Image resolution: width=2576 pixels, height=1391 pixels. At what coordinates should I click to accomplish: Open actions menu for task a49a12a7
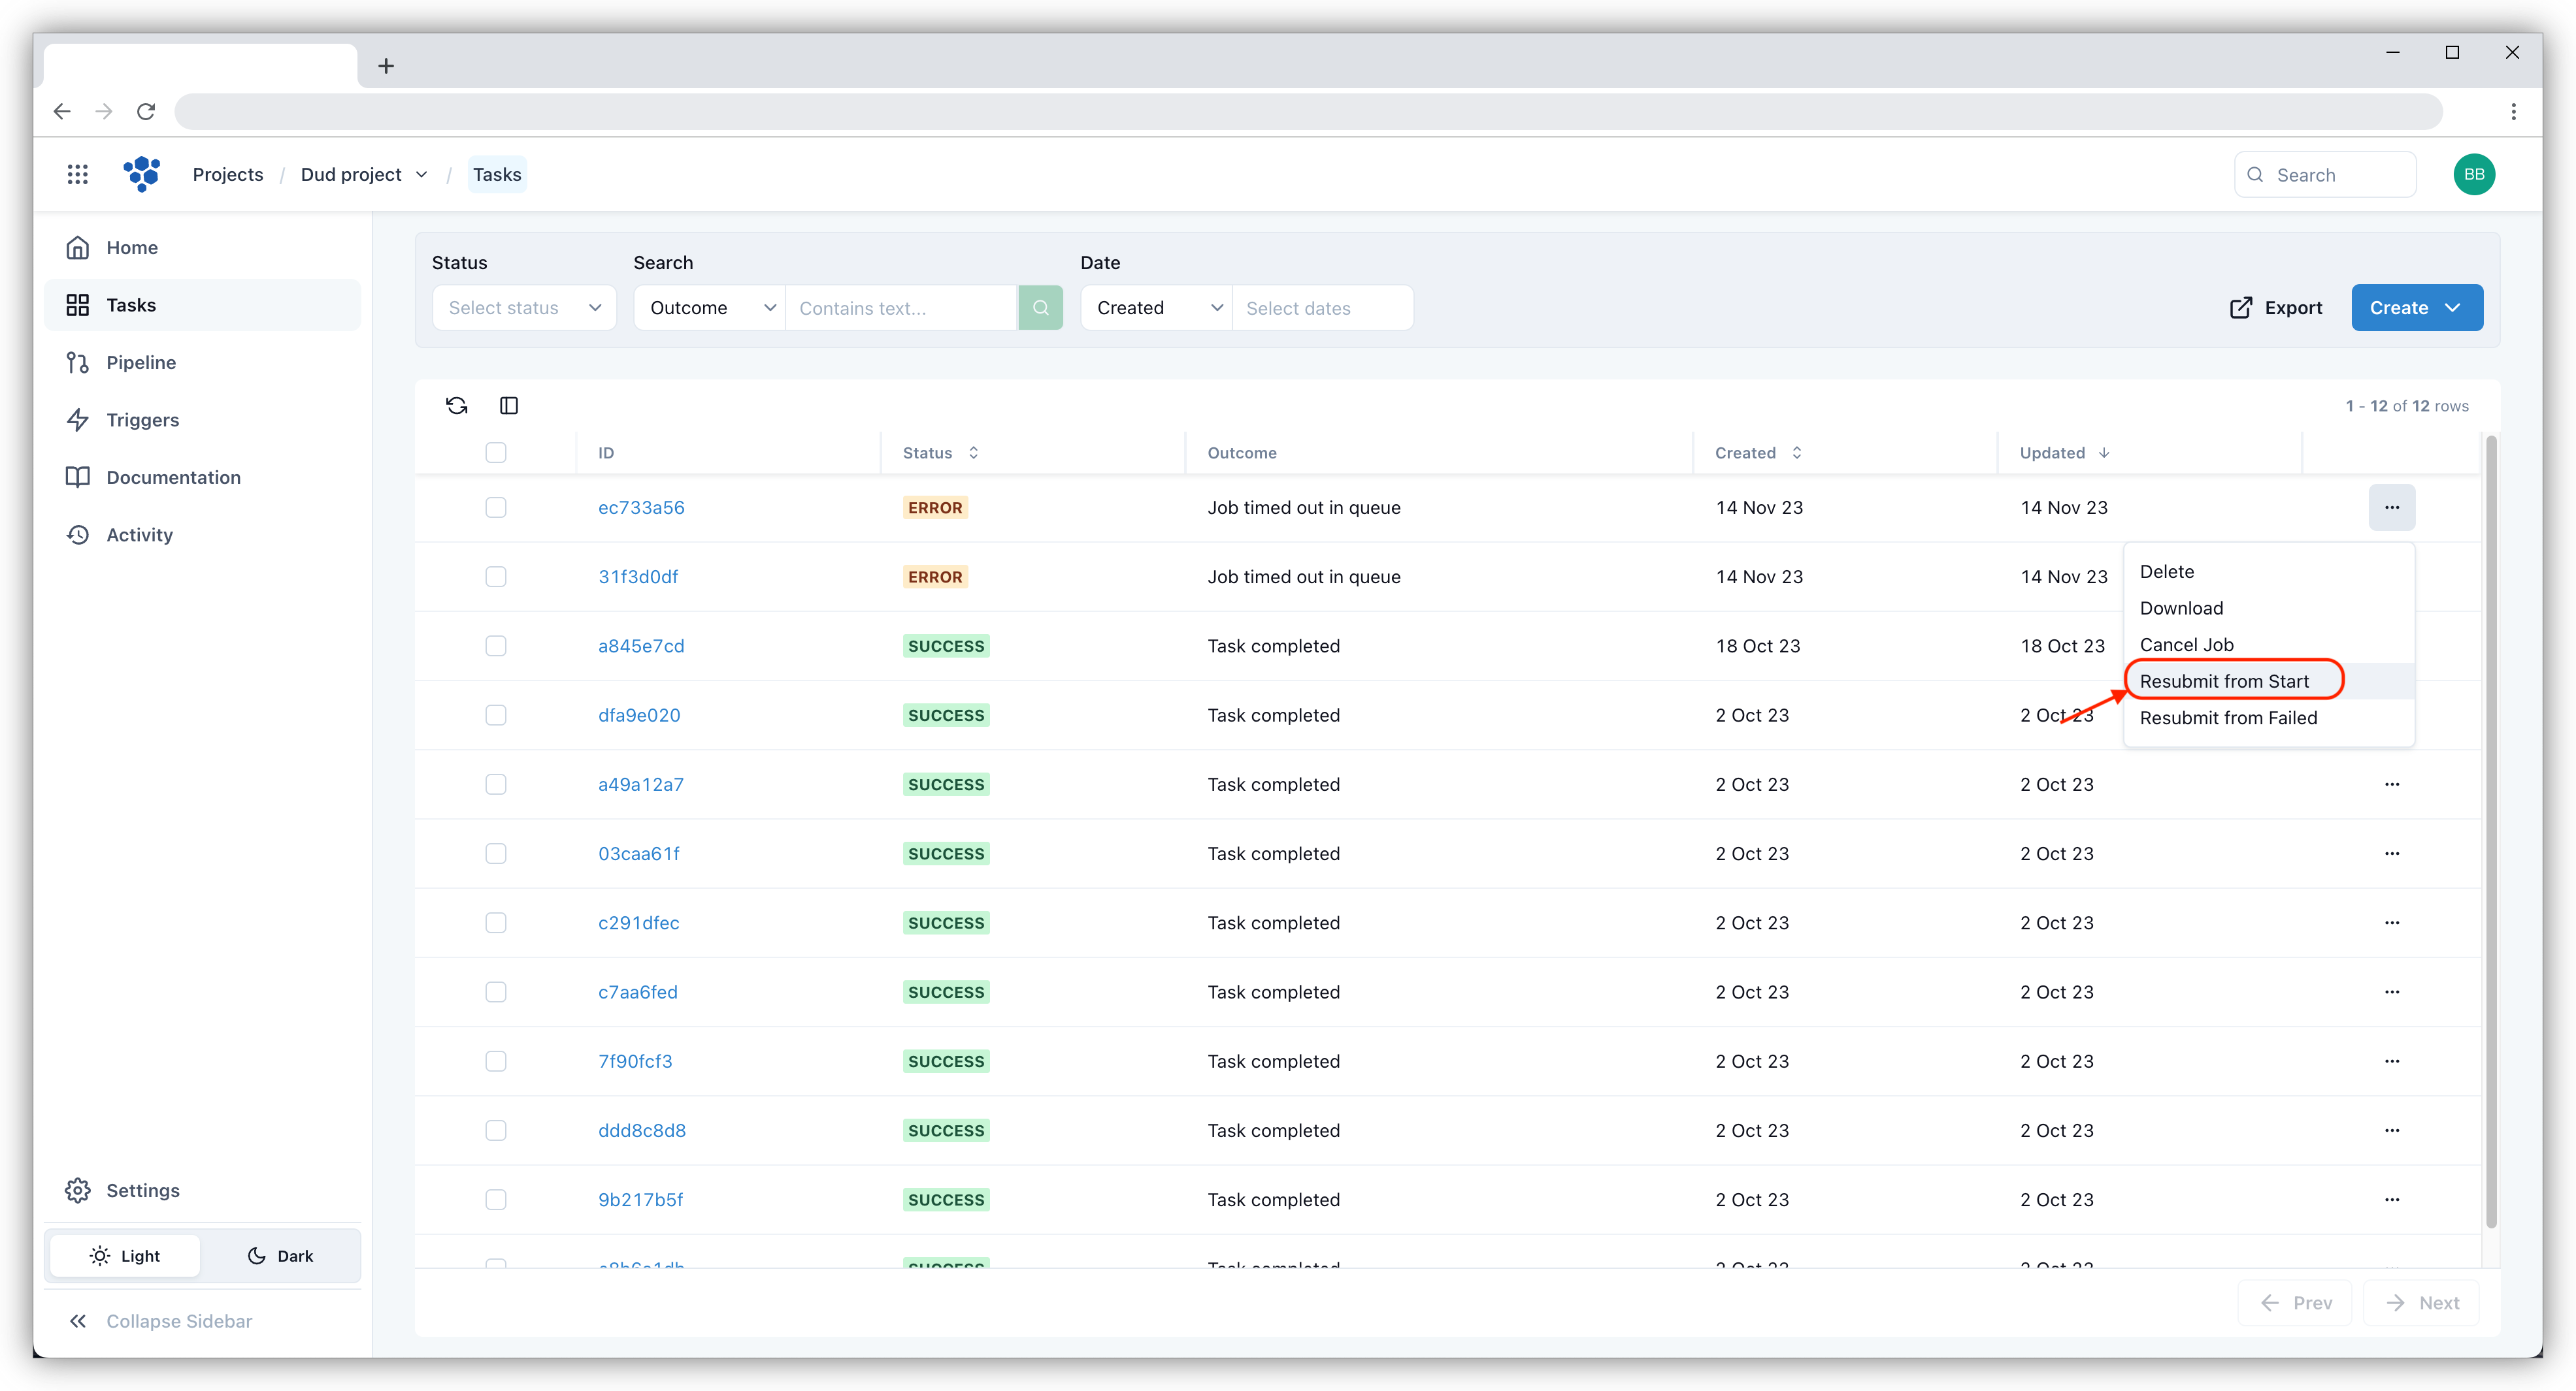point(2391,784)
